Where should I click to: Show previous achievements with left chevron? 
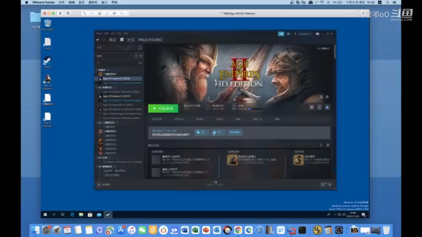314,145
